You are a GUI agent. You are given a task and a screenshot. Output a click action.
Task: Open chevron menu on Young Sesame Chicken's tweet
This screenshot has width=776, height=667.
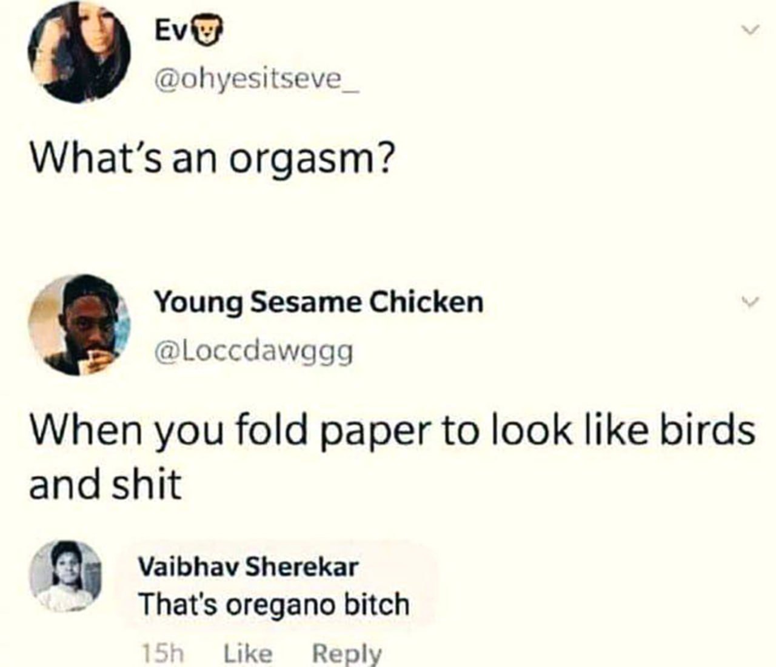[x=751, y=302]
